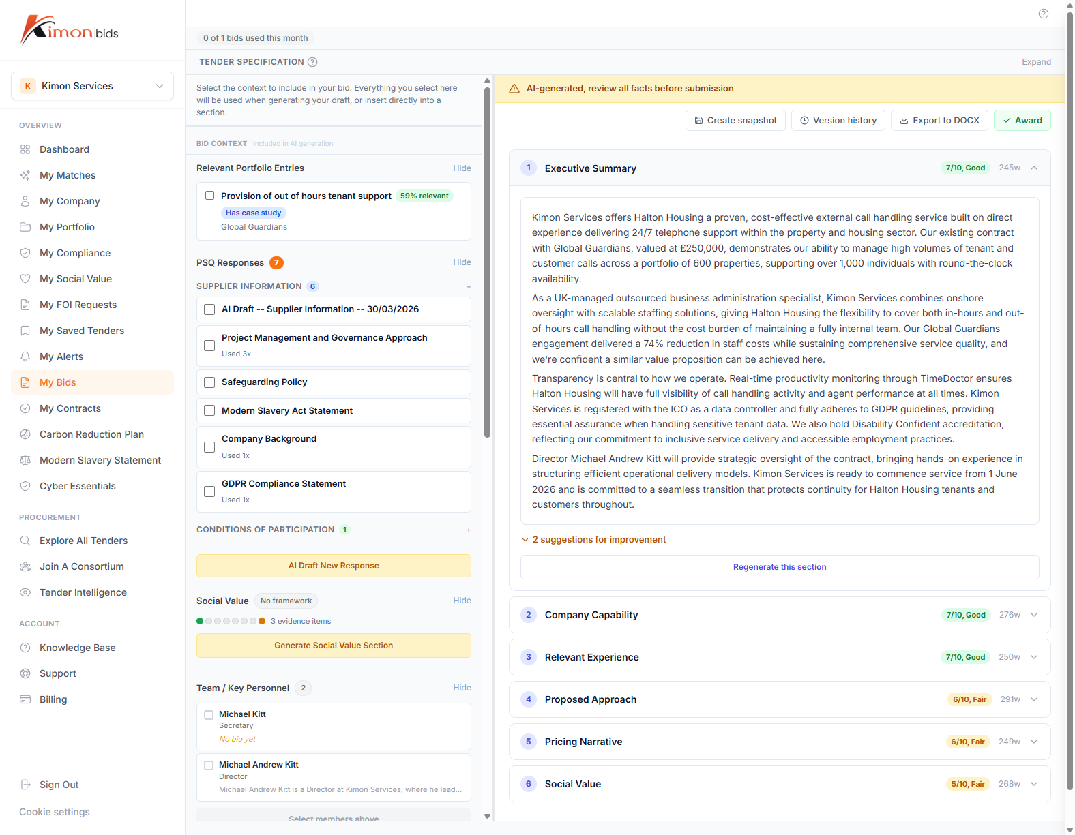The height and width of the screenshot is (835, 1075).
Task: Collapse the Executive Summary section
Action: click(1034, 168)
